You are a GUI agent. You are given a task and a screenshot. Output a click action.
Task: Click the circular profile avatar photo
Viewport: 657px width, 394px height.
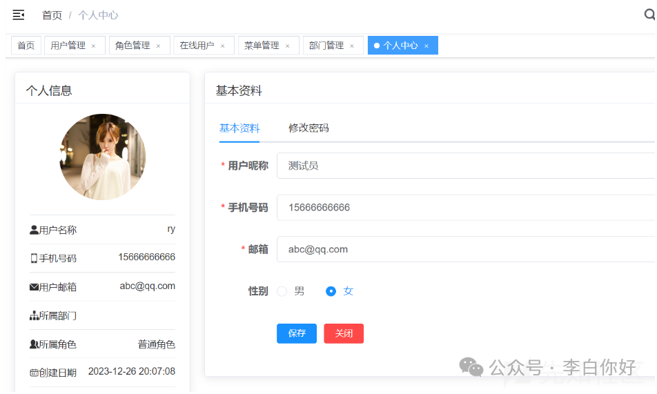click(x=103, y=157)
